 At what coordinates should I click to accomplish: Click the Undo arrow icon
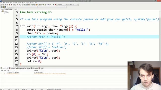point(17,5)
